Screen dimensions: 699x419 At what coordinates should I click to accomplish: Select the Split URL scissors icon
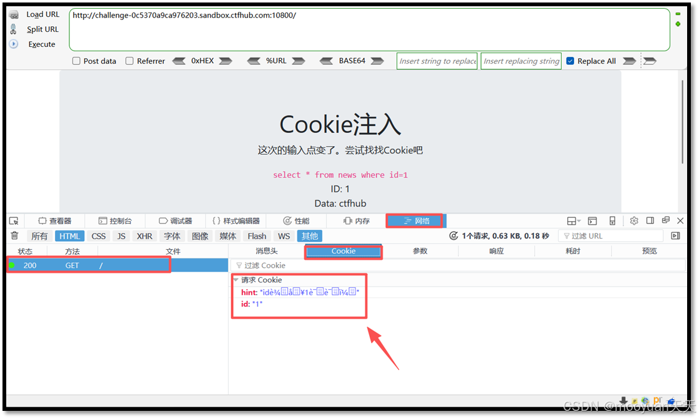tap(12, 29)
